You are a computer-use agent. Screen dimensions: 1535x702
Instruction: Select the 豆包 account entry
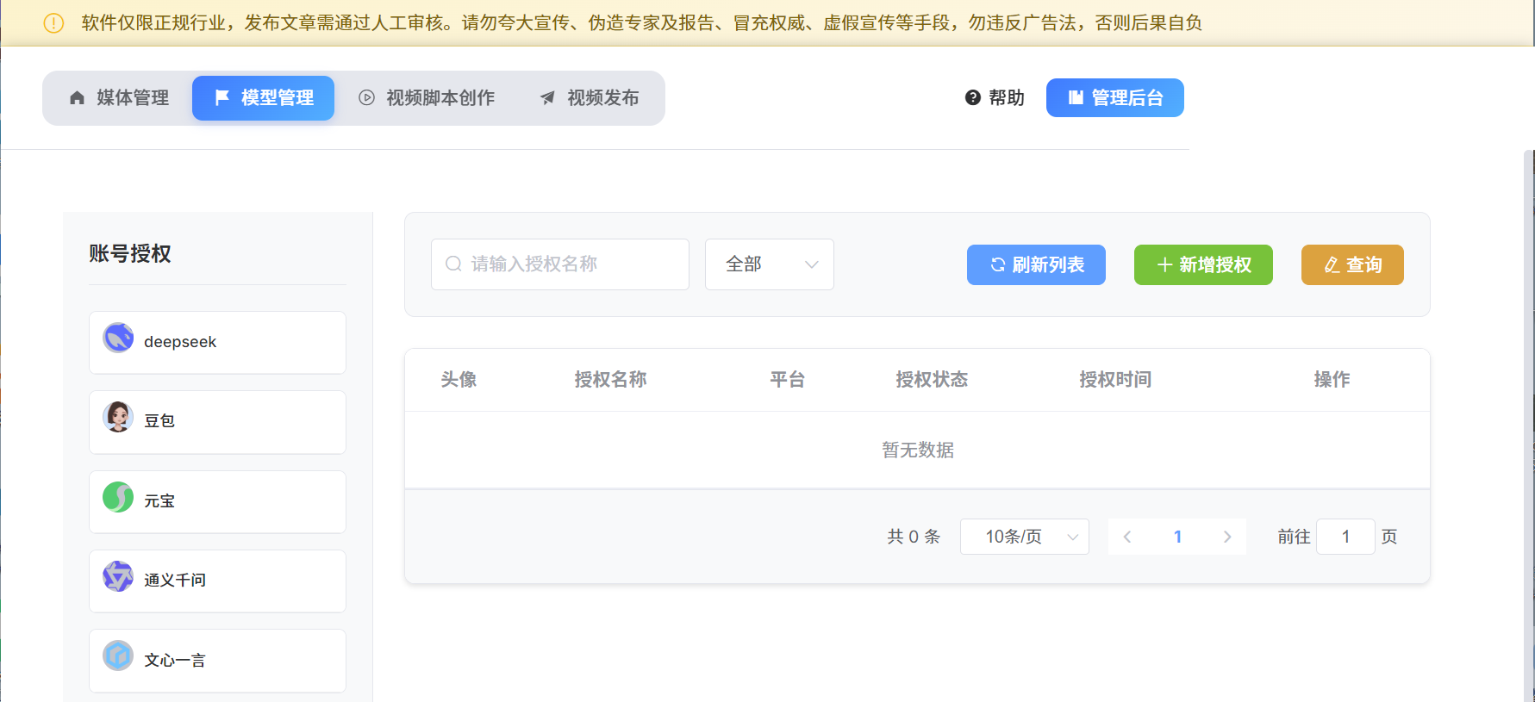(x=217, y=422)
